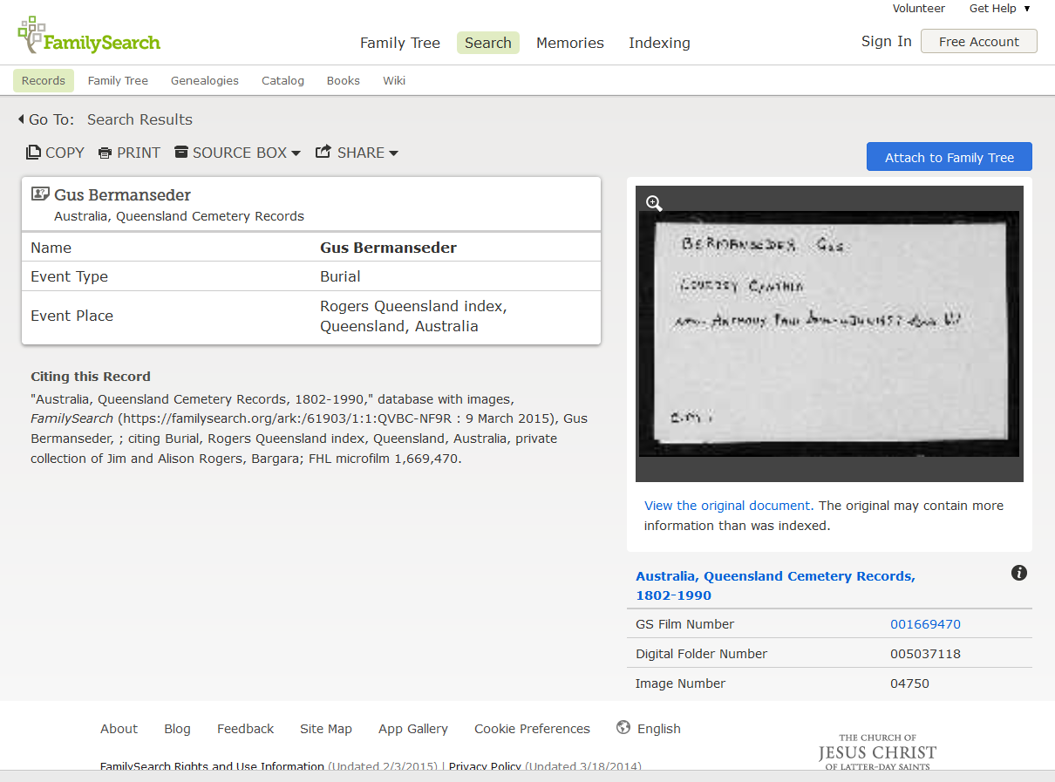Click the burial card image thumbnail
The image size is (1055, 782).
tap(829, 334)
